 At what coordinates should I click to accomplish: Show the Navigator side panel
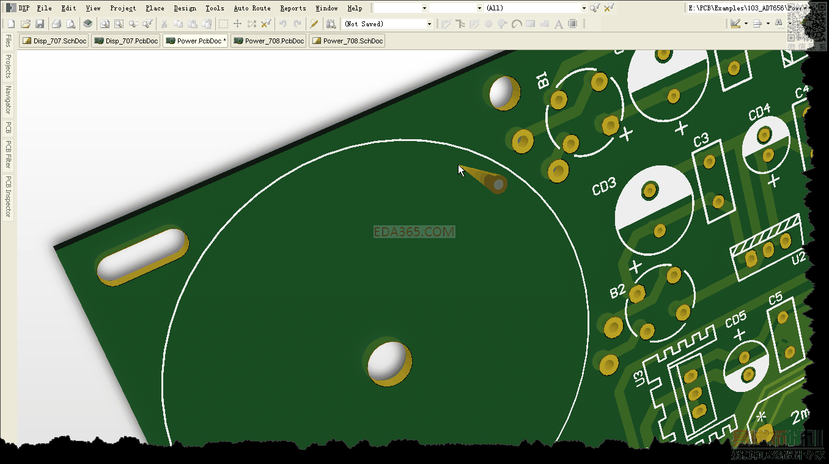[x=8, y=100]
